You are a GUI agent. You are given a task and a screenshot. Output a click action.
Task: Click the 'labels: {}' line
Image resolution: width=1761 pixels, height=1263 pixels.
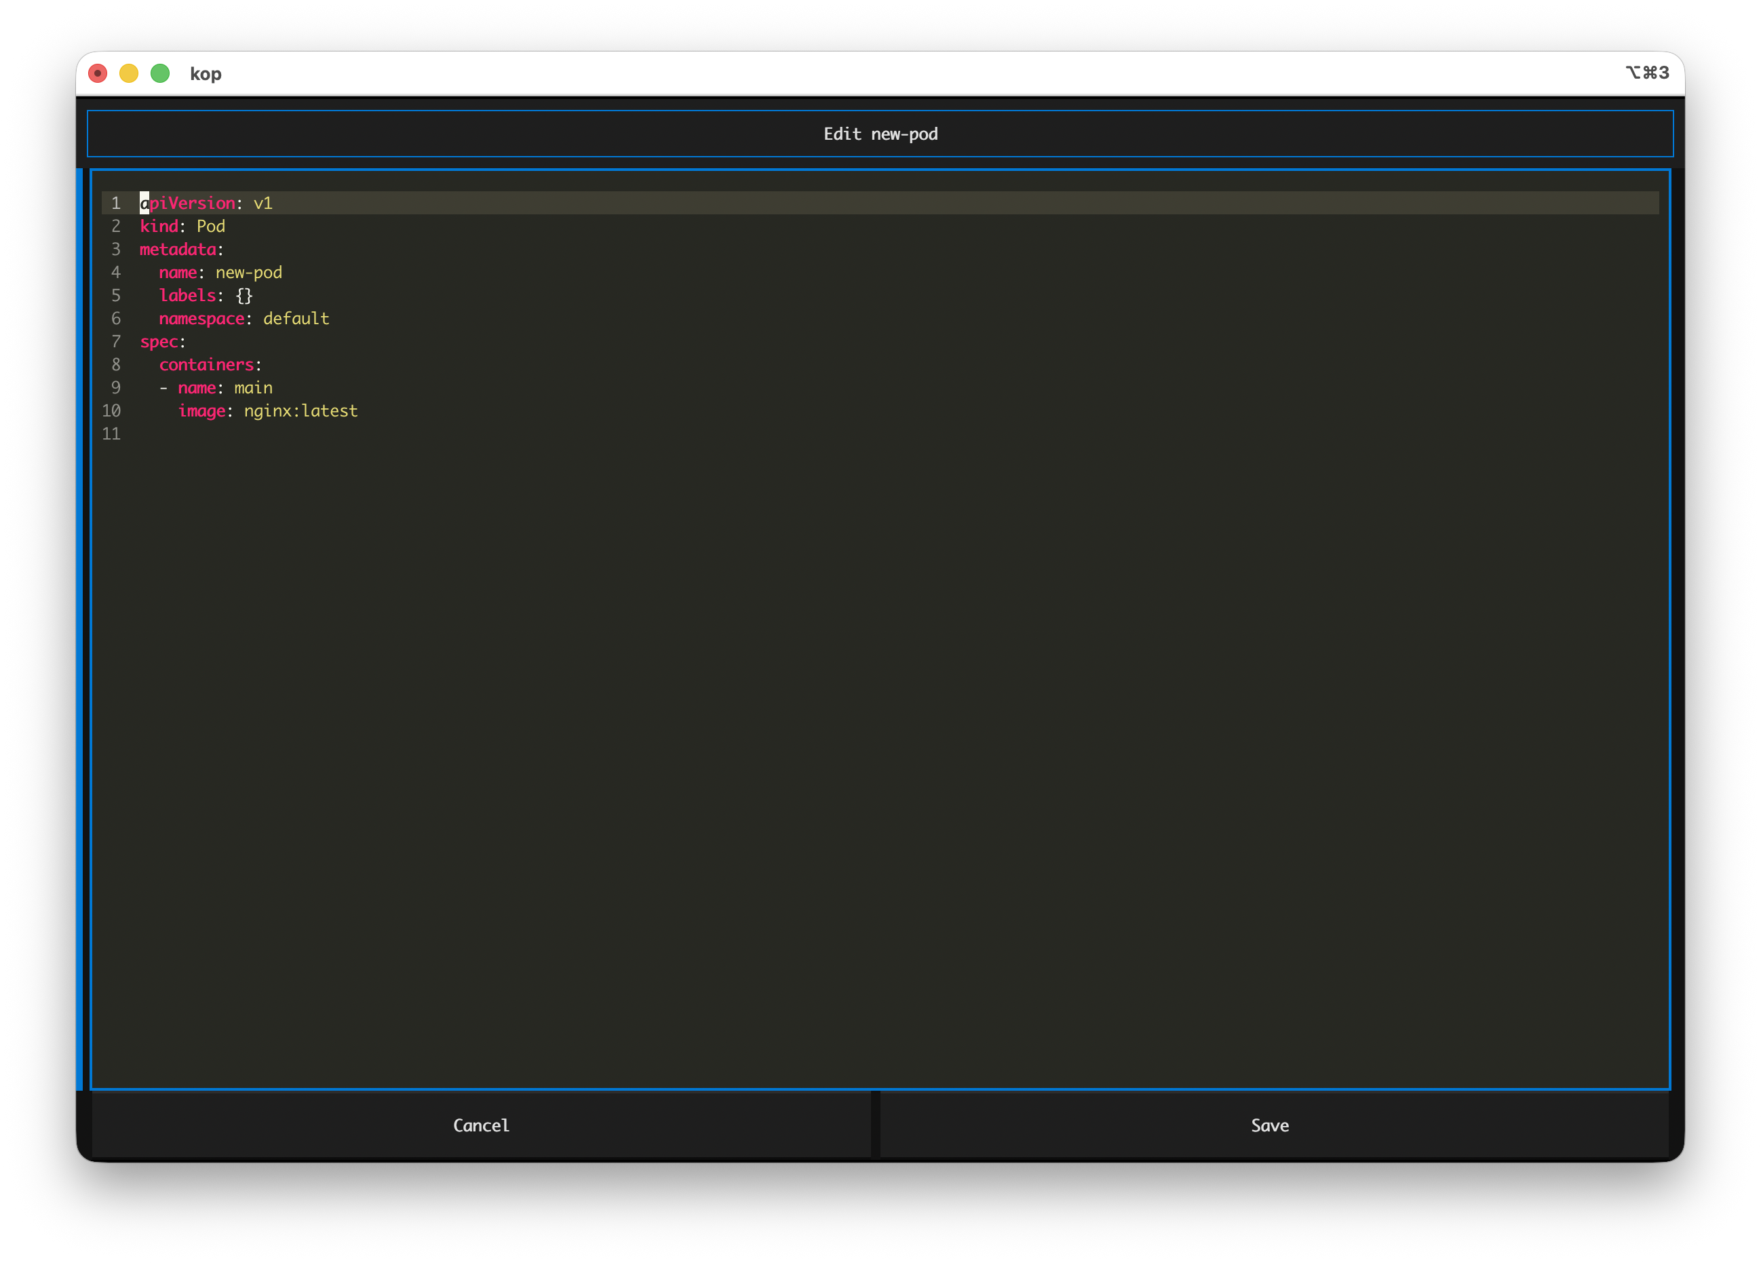point(206,295)
